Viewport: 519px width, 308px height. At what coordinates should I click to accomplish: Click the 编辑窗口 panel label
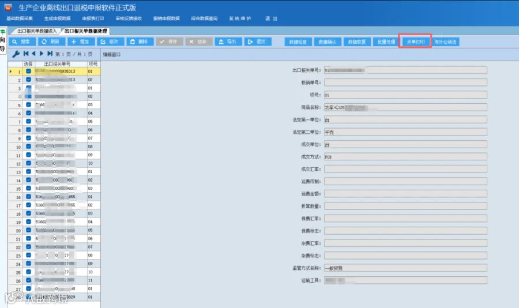(x=111, y=55)
